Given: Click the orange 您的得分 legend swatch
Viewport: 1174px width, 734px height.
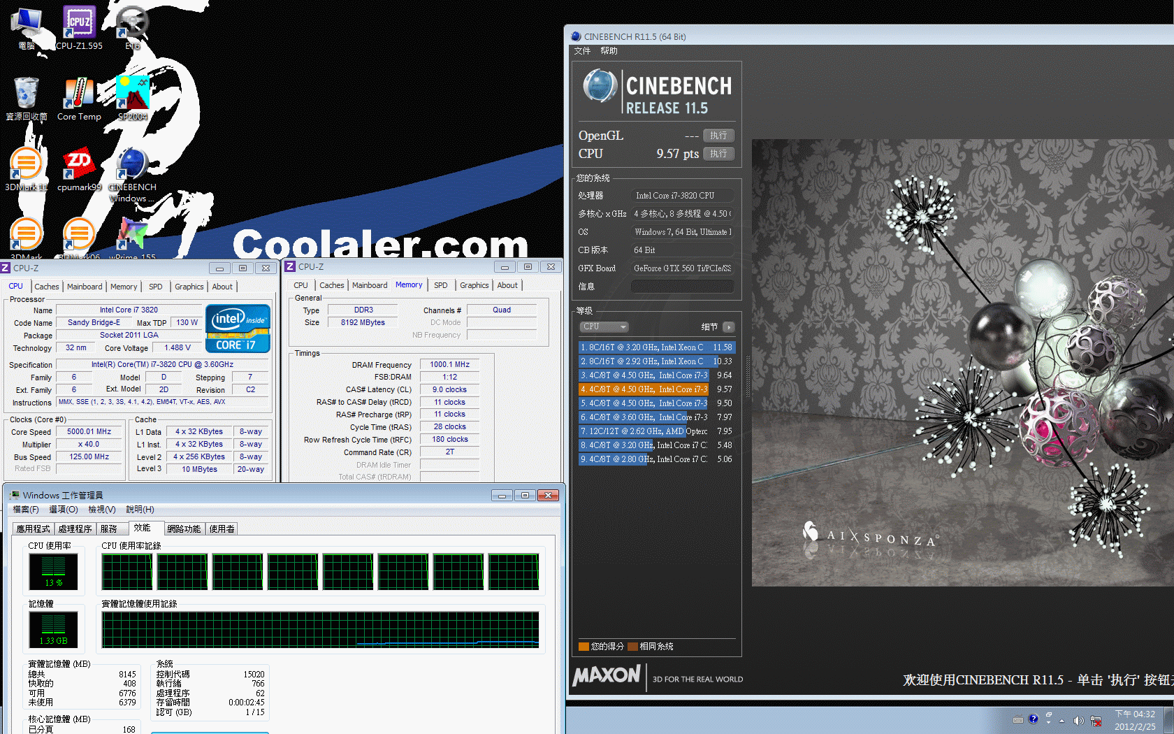Looking at the screenshot, I should point(584,647).
